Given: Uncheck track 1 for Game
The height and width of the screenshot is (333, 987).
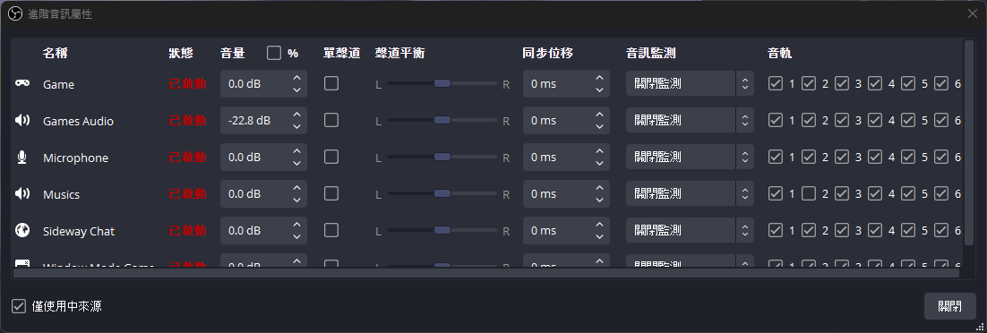Looking at the screenshot, I should pos(776,83).
